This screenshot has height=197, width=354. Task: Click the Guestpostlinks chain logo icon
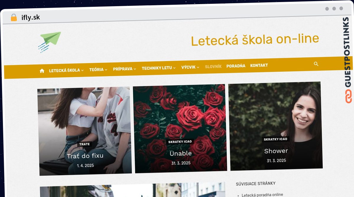coord(348,97)
